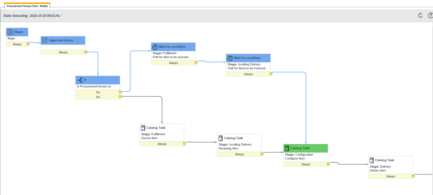433x195 pixels.
Task: Click 'Source Item' text in Catalog Task
Action: click(149, 138)
